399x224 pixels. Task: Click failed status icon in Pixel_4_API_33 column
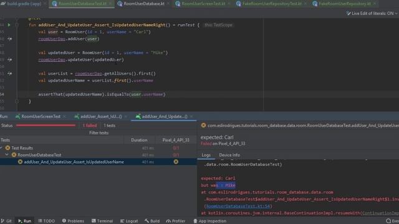point(176,162)
